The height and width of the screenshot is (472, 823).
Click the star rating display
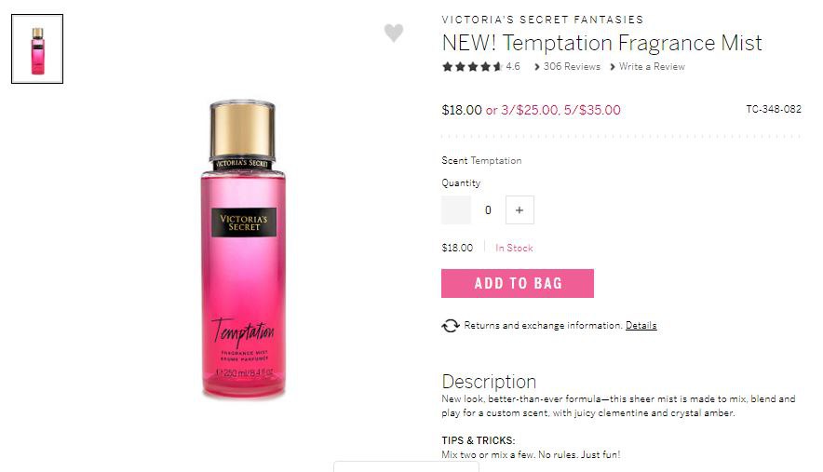click(x=472, y=67)
